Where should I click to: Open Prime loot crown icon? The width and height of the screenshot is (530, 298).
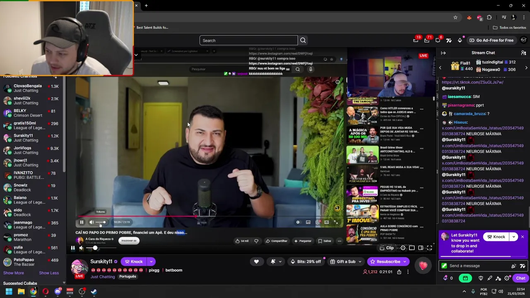coord(416,41)
